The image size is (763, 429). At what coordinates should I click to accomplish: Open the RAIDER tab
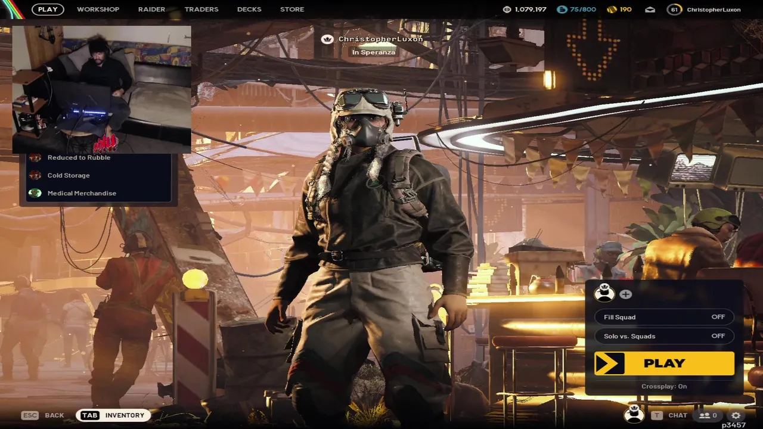tap(151, 10)
